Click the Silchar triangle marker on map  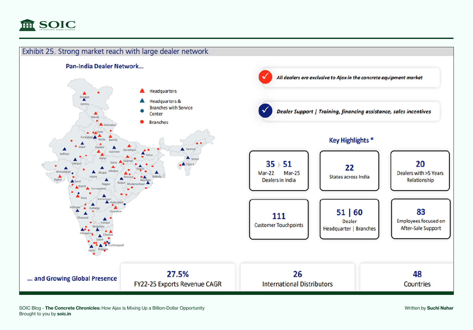pyautogui.click(x=188, y=158)
